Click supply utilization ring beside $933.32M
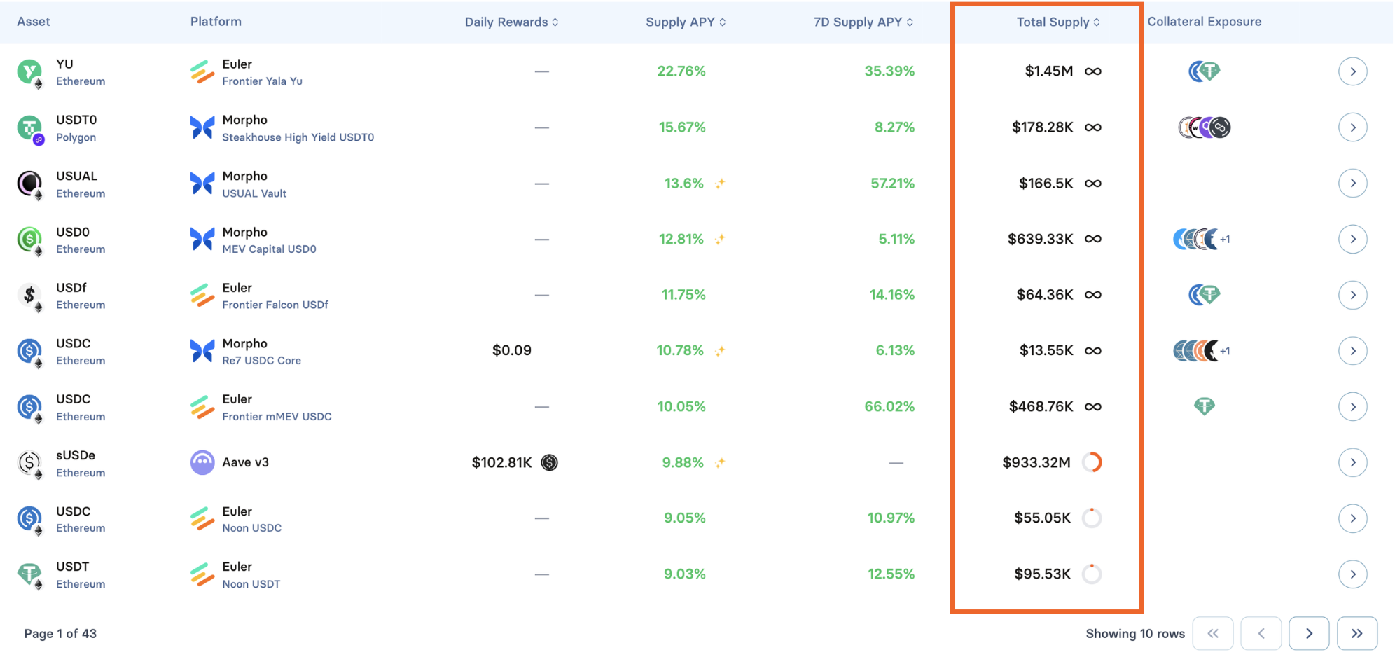The height and width of the screenshot is (671, 1395). pyautogui.click(x=1092, y=462)
